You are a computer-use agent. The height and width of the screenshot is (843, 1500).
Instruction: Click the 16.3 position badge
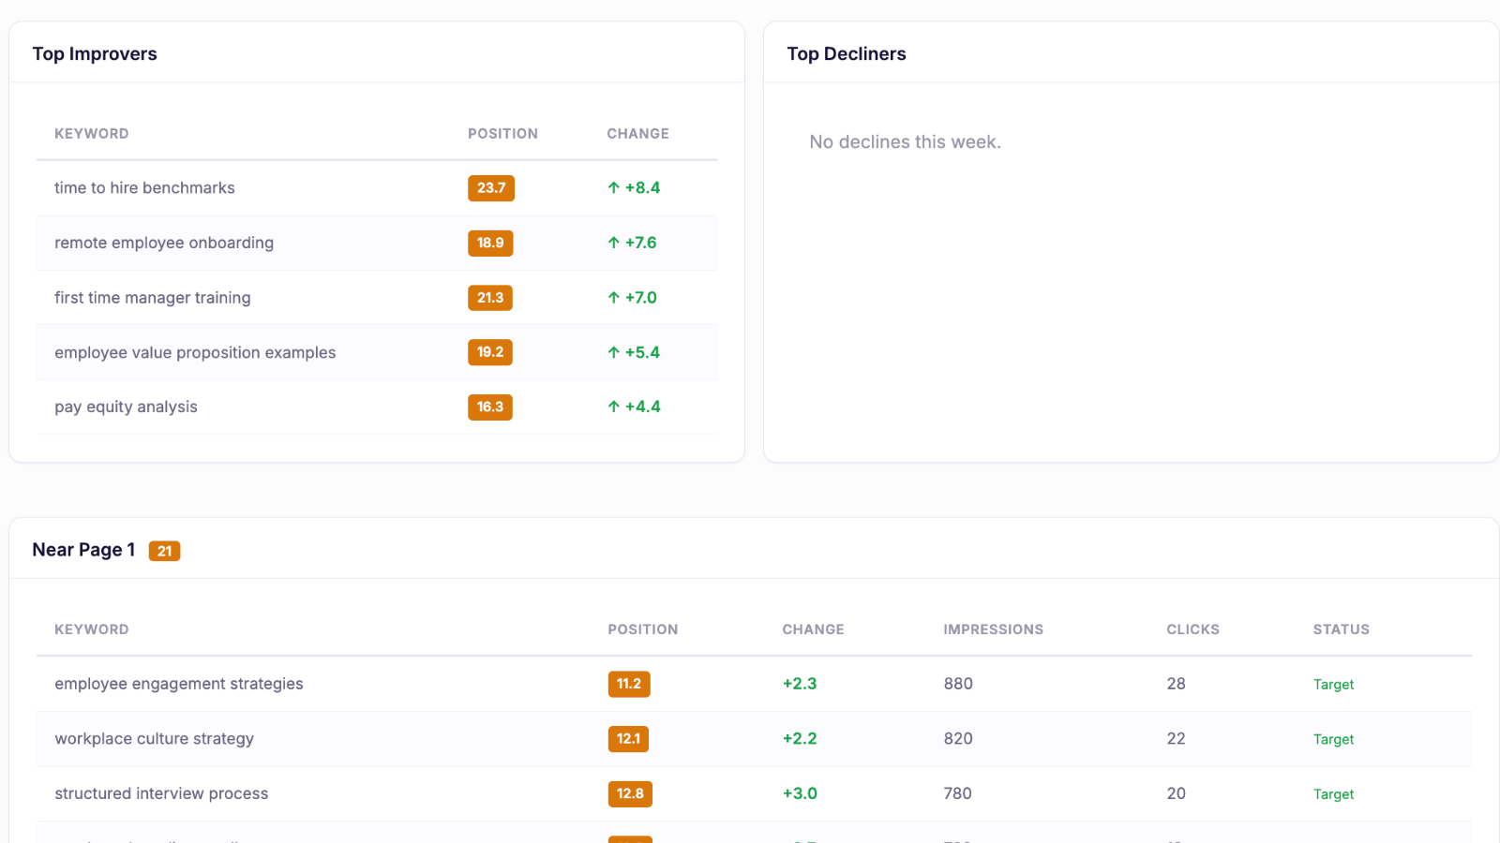490,407
